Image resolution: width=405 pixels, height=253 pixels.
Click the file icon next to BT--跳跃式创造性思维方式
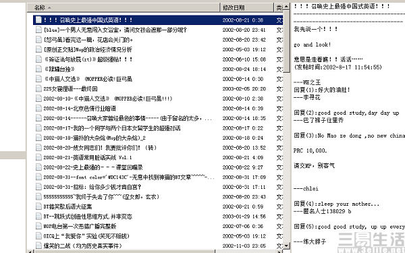coord(38,216)
